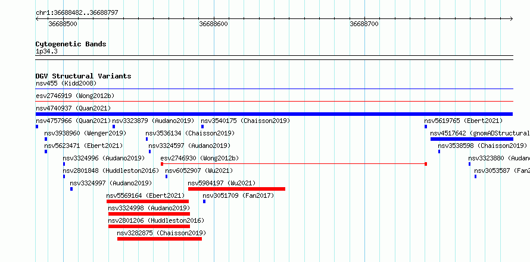Click the red nsv3282875 bar

pos(160,239)
